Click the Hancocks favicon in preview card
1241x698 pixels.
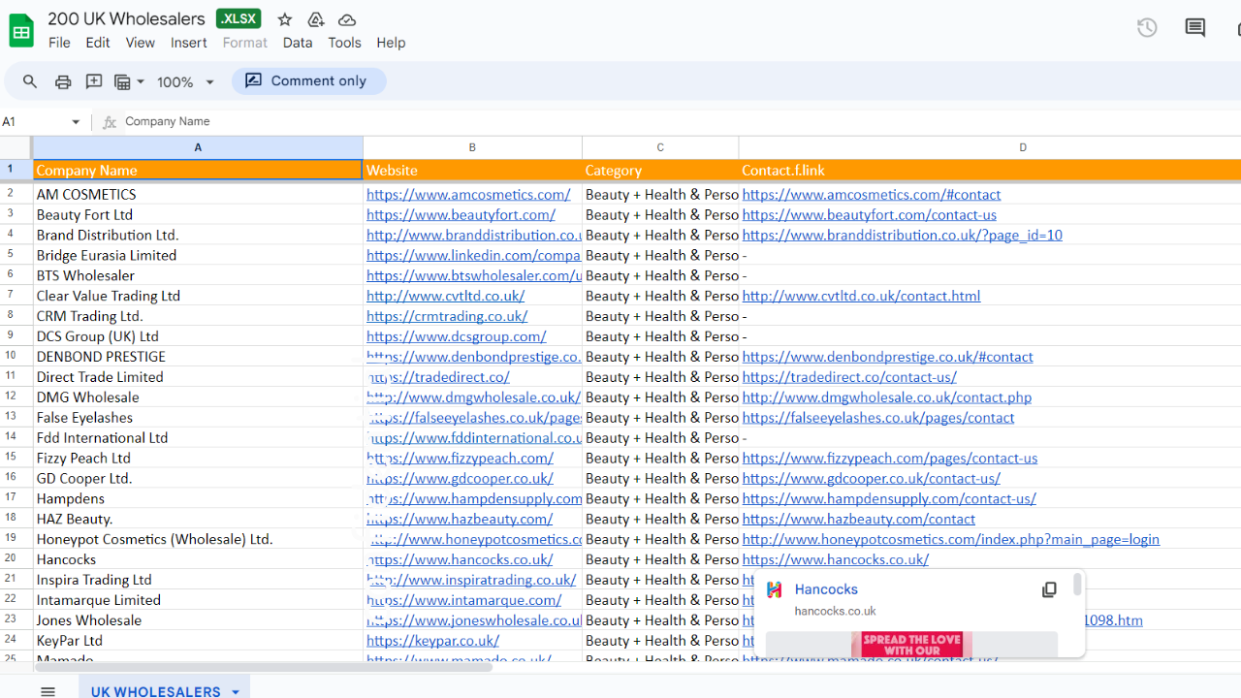pos(775,589)
